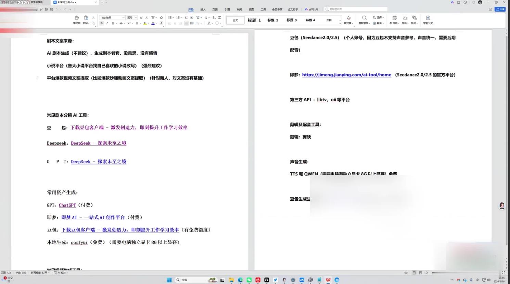Increase paragraph indent icon

click(x=192, y=18)
